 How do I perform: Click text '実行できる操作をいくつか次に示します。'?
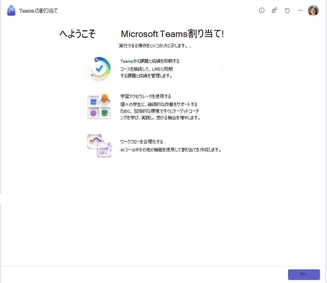coord(154,46)
